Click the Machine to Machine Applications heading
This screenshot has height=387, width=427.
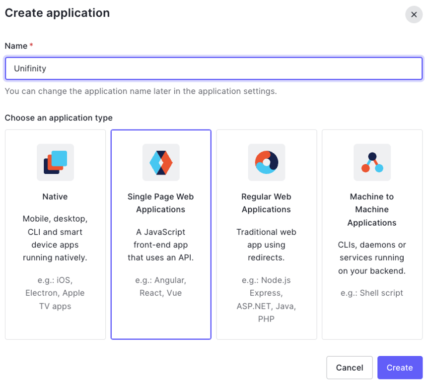372,209
